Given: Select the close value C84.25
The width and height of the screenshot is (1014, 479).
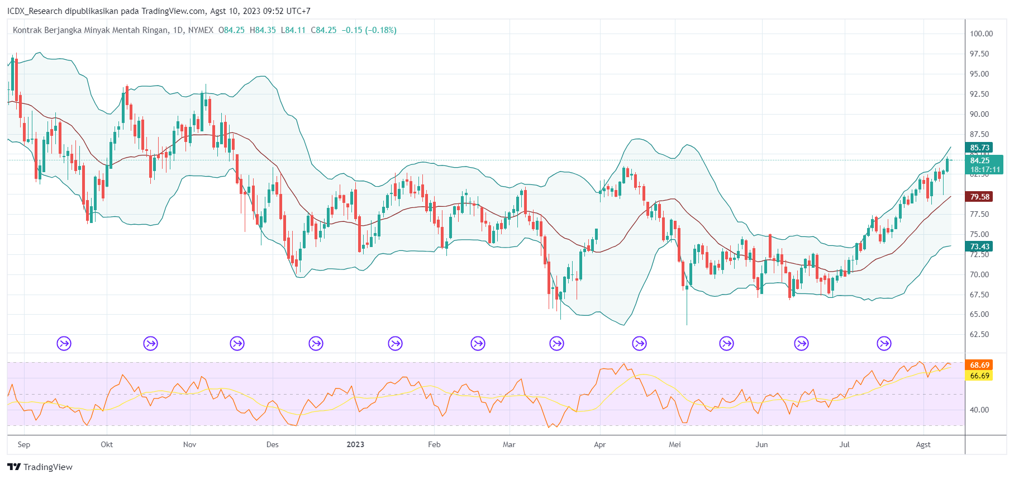Looking at the screenshot, I should tap(324, 30).
